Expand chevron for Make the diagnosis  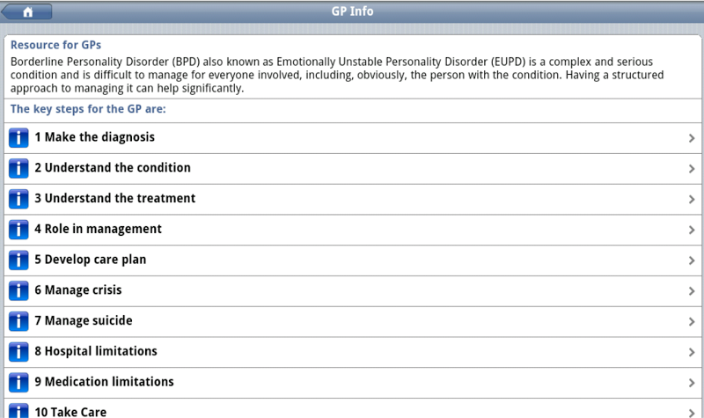(x=692, y=138)
